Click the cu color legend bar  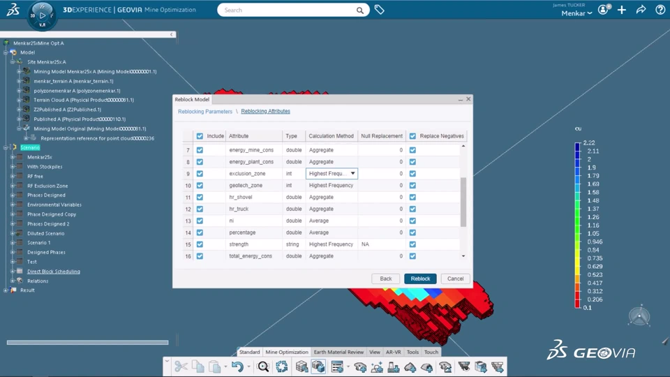578,226
